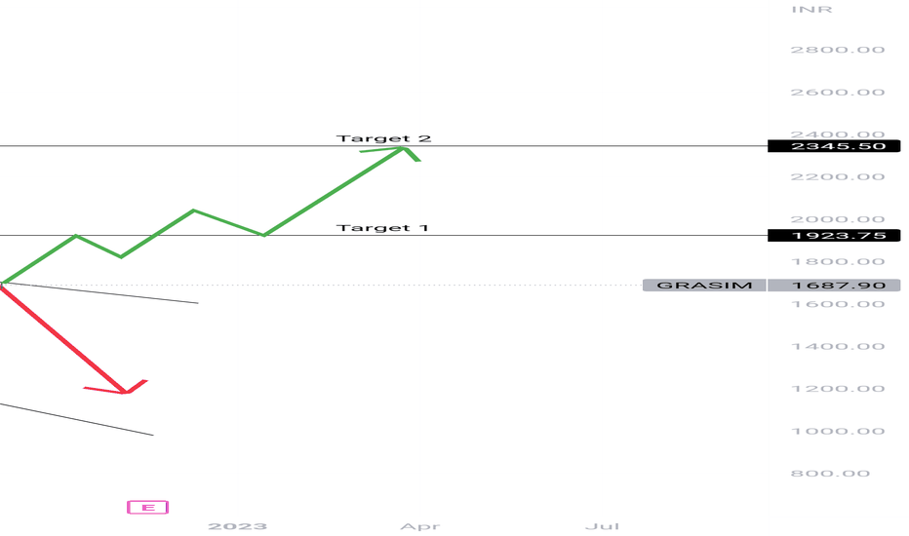The image size is (909, 536).
Task: Select the Target 2 text label
Action: [383, 138]
